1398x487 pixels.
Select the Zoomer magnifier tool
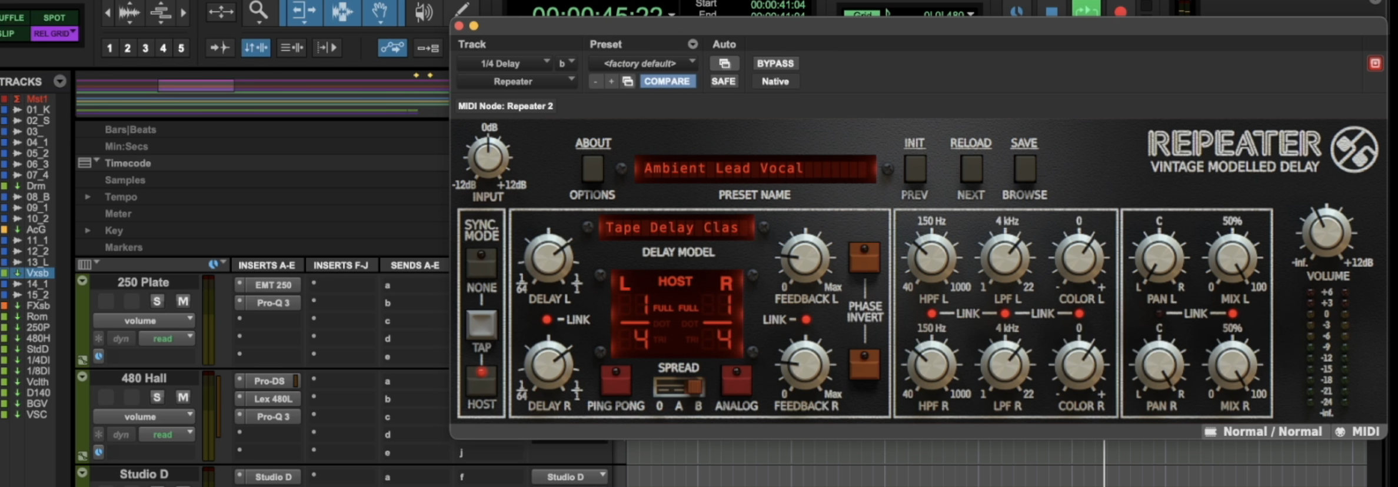pyautogui.click(x=258, y=11)
